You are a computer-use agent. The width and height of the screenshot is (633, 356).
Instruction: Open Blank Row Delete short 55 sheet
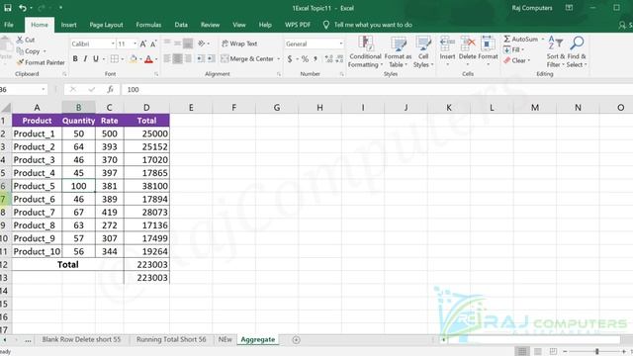(81, 339)
